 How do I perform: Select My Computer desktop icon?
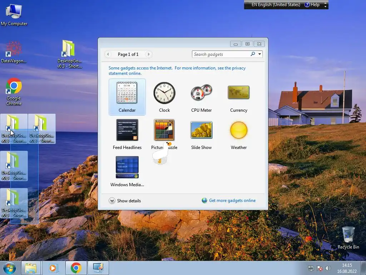click(x=14, y=15)
